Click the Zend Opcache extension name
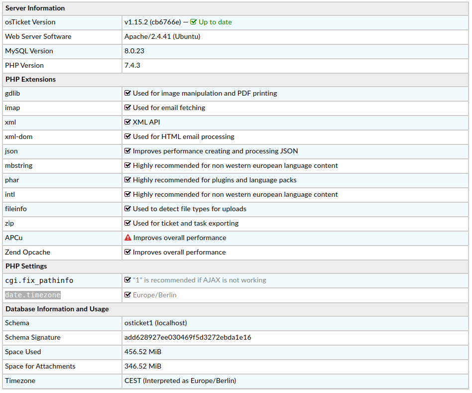This screenshot has height=393, width=472. coord(28,253)
